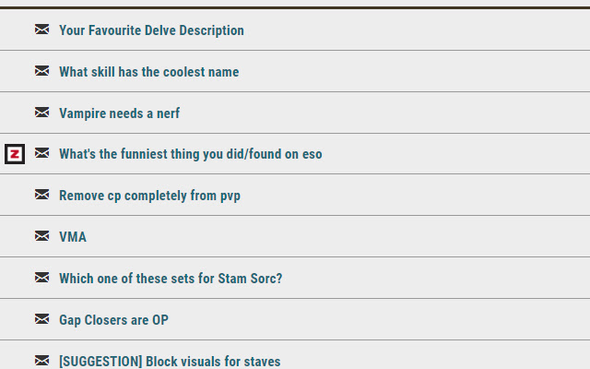The height and width of the screenshot is (369, 590).
Task: Open [SUGGESTION] Block visuals for staves thread
Action: pos(170,361)
